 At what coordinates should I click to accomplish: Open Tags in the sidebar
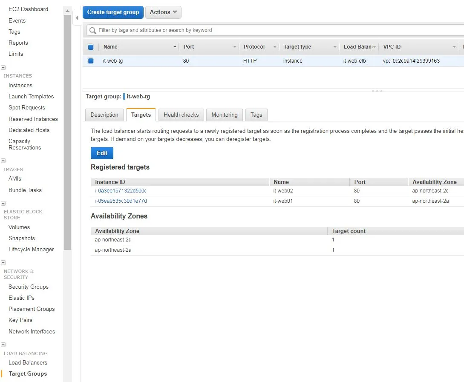14,32
